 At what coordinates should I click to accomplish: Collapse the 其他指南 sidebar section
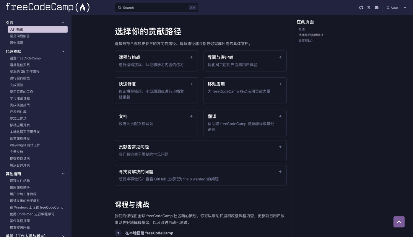coord(63,174)
